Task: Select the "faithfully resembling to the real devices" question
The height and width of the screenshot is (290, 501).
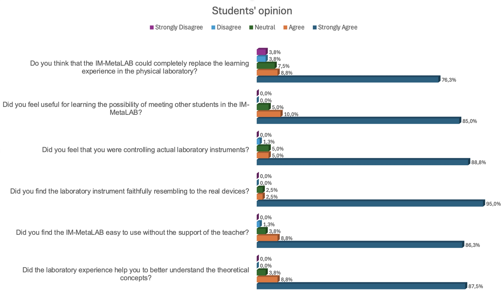Action: 130,191
